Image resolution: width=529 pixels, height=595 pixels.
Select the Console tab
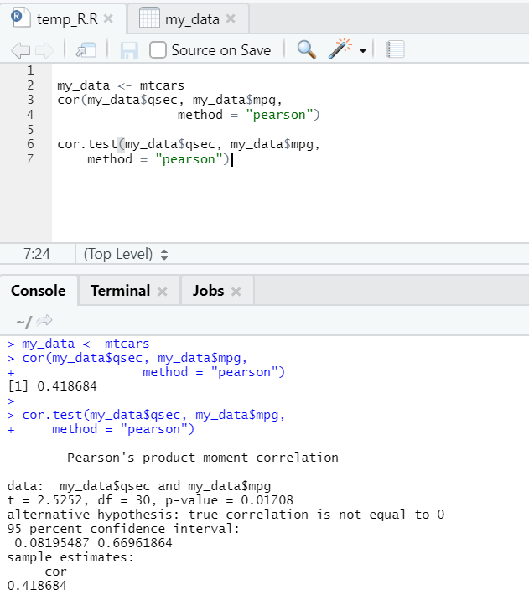click(39, 291)
